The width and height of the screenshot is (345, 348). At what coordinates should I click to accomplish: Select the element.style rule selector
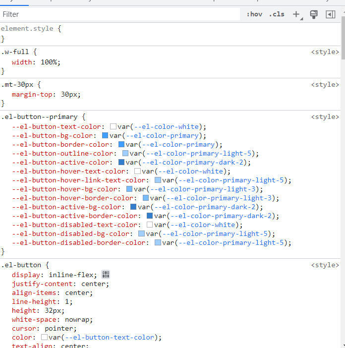(x=27, y=29)
